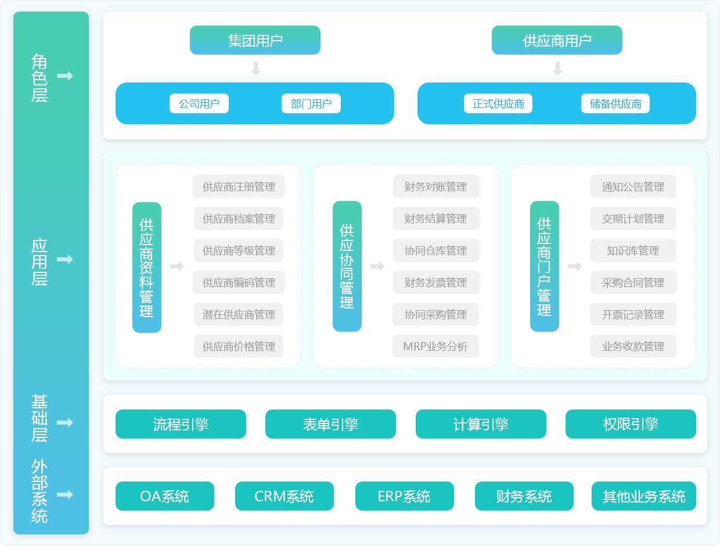Open 供应商注册管理 module
720x546 pixels.
[239, 187]
